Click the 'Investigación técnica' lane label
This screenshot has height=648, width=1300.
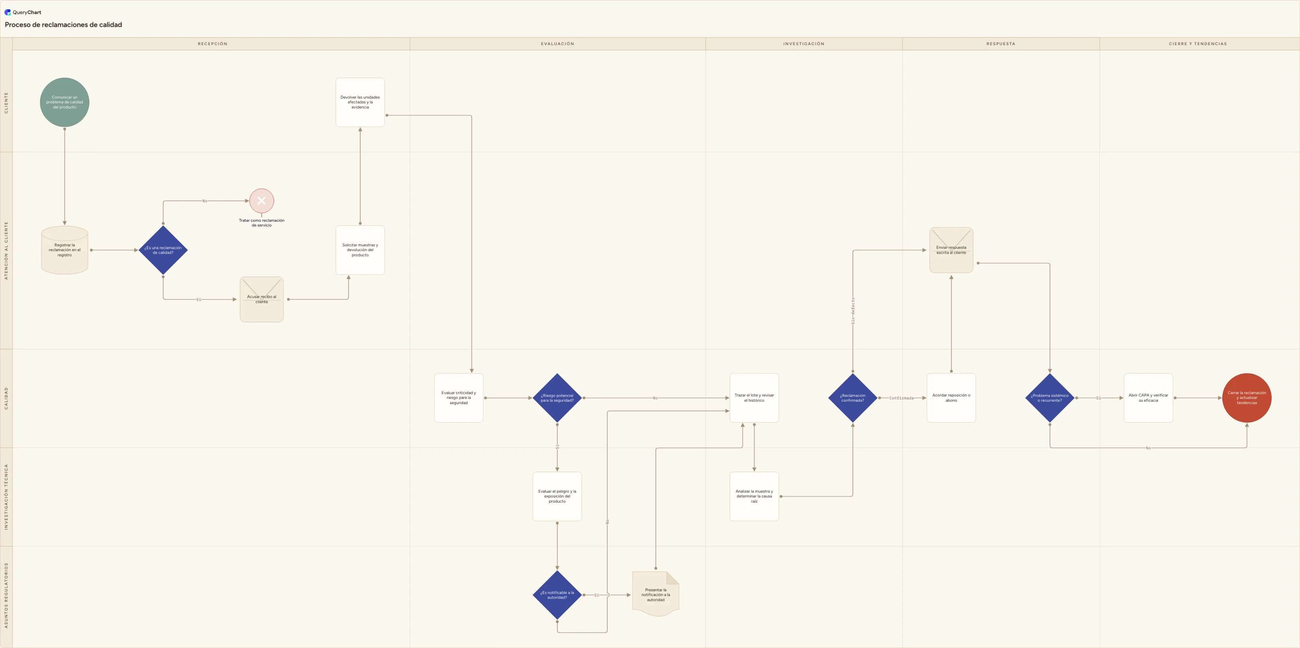pos(6,497)
